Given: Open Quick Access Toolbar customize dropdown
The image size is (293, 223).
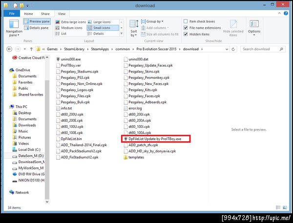Looking at the screenshot, I should pos(27,6).
